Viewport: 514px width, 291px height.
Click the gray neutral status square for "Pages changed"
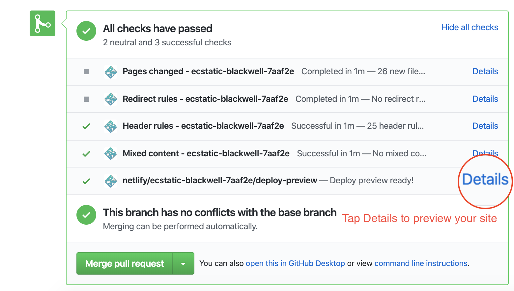pyautogui.click(x=86, y=72)
